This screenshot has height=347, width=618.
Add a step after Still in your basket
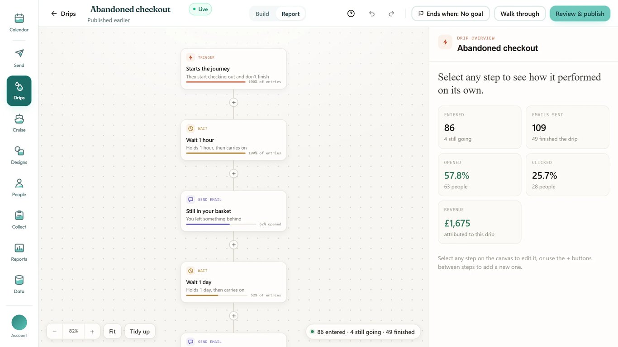click(234, 245)
